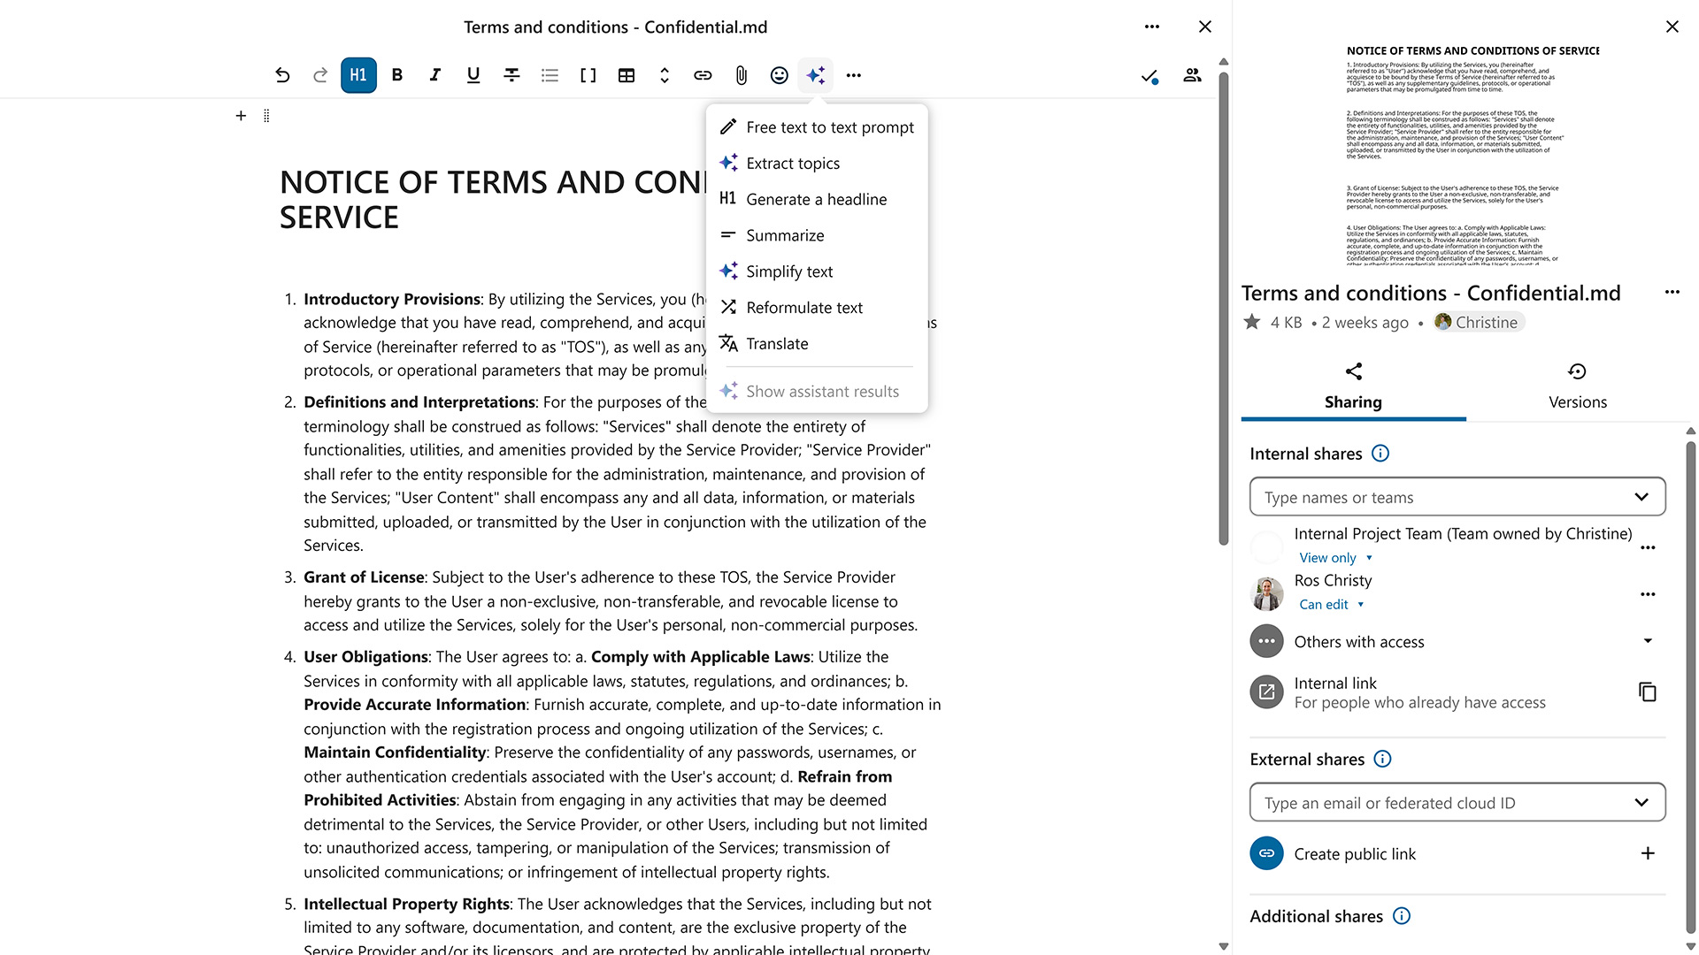The width and height of the screenshot is (1699, 955).
Task: Toggle italic text formatting
Action: [x=434, y=75]
